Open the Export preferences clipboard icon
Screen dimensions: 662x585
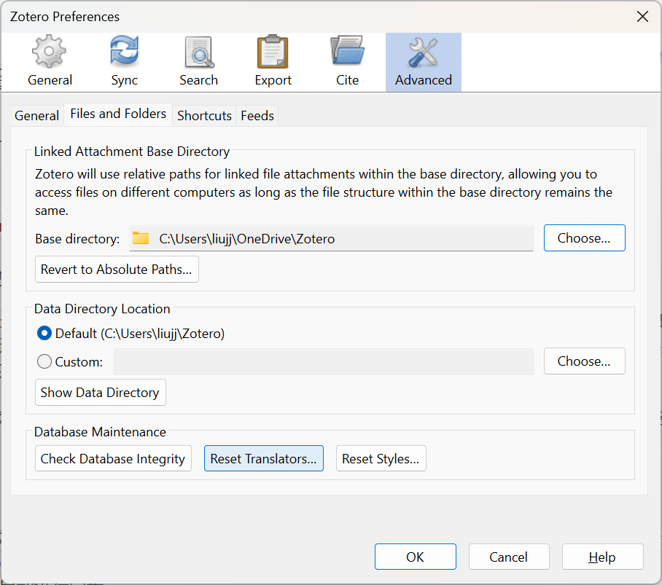point(273,52)
